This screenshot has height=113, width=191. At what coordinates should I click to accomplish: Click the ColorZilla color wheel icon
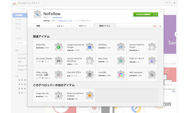[121, 75]
